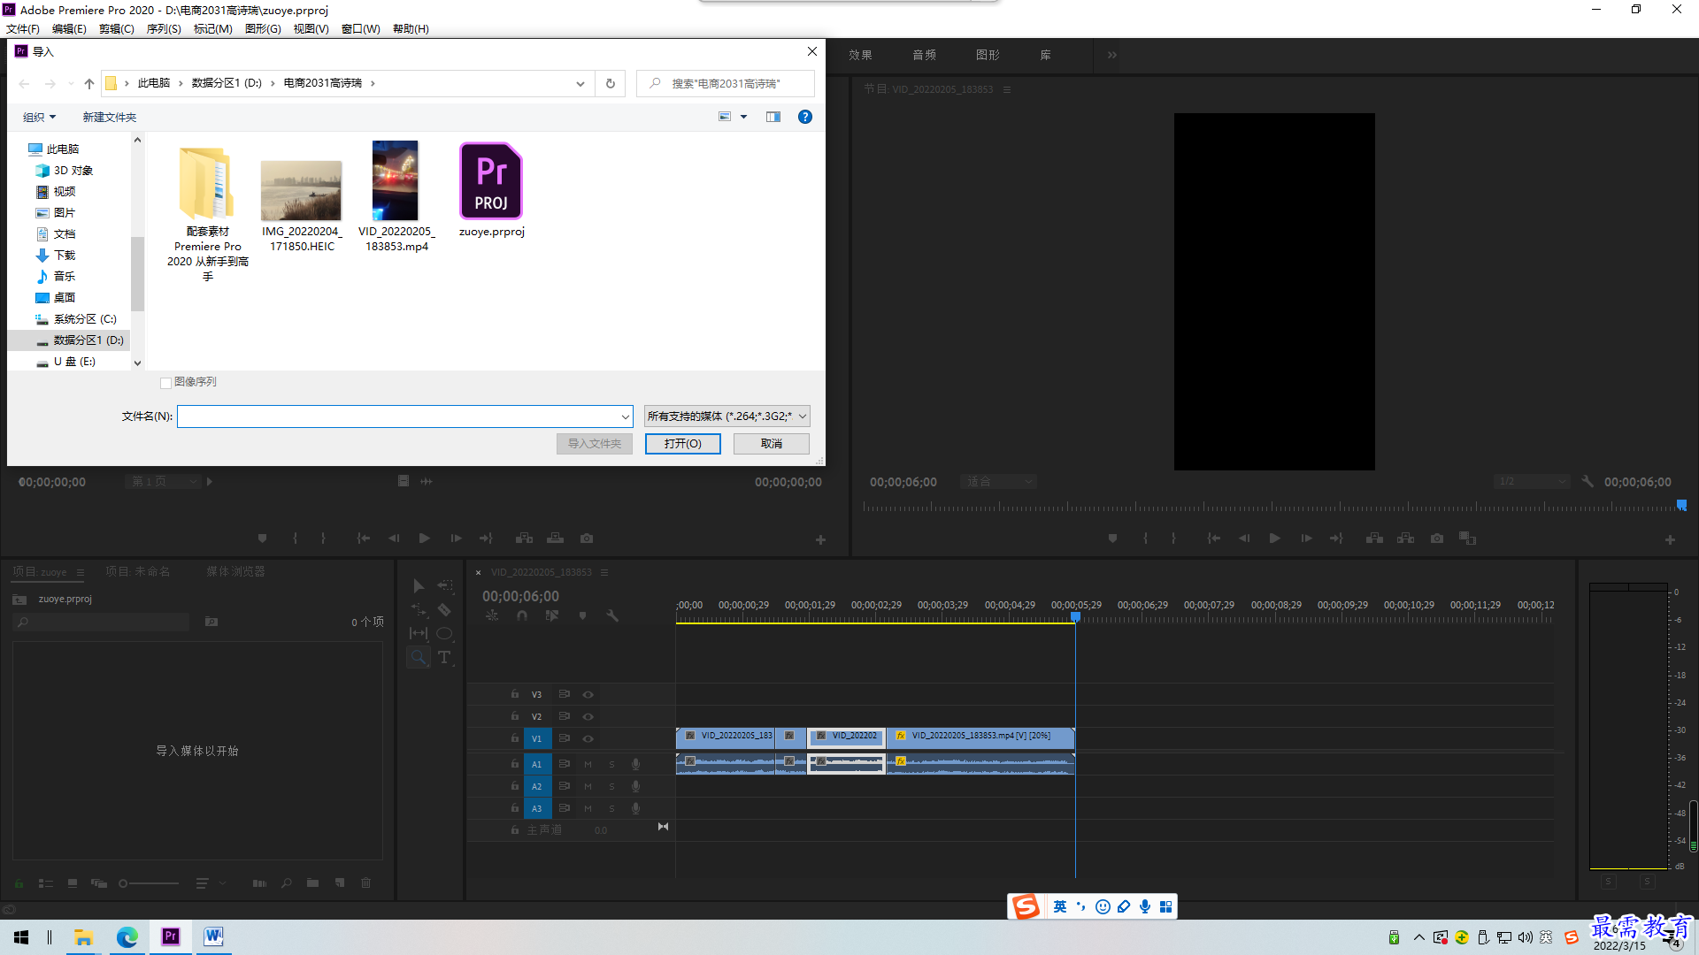Toggle V2 track output eye

pos(588,716)
